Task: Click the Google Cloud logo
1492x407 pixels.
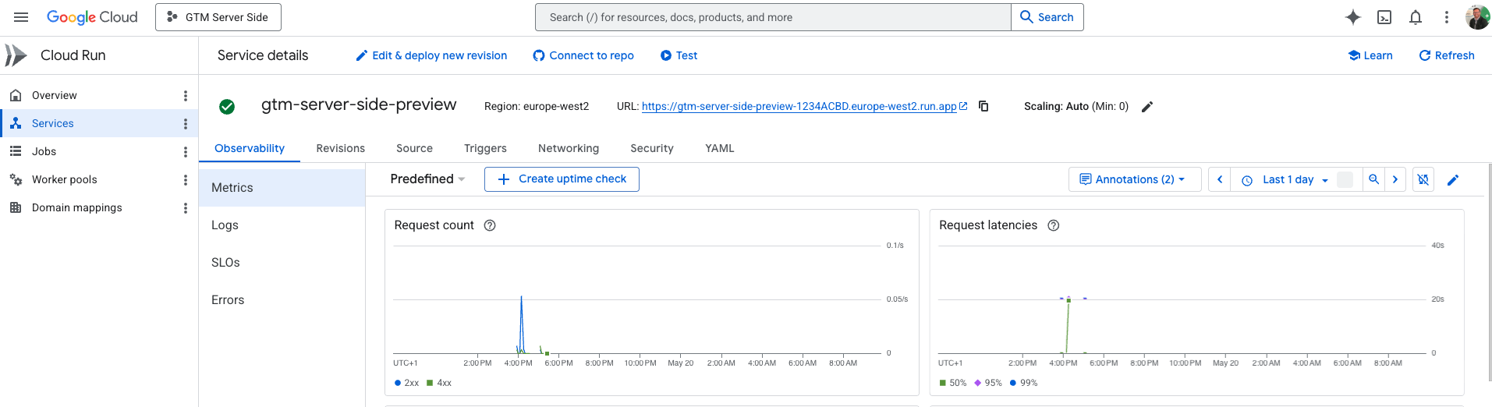Action: point(92,17)
